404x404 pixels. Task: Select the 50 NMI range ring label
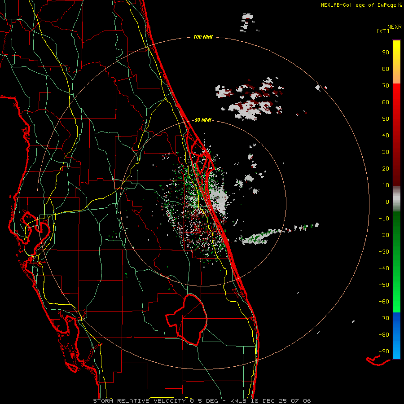click(203, 120)
